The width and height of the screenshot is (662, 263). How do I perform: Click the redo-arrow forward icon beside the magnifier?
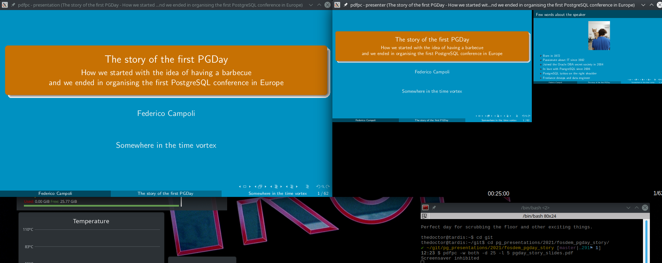coord(328,187)
